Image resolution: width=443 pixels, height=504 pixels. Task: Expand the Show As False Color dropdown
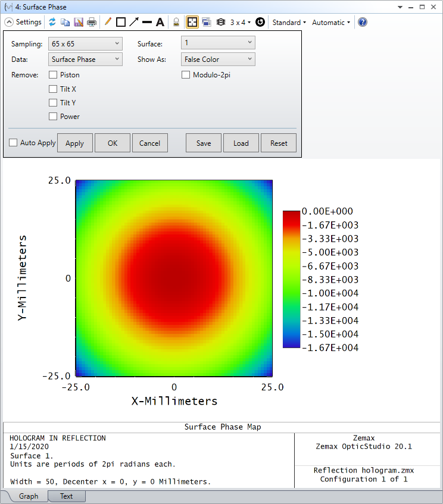218,60
